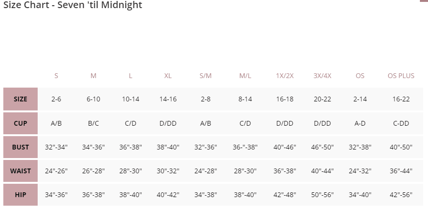Choose the 3X/4X column header
The width and height of the screenshot is (428, 209).
(322, 76)
